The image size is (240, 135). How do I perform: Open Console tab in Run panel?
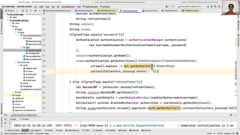[12, 119]
